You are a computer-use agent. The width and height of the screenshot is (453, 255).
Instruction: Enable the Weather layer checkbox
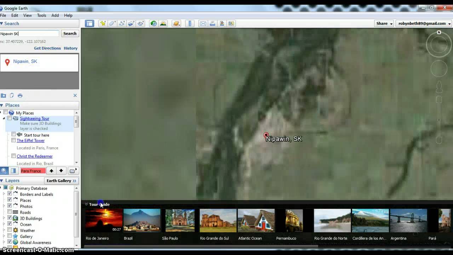pos(10,230)
